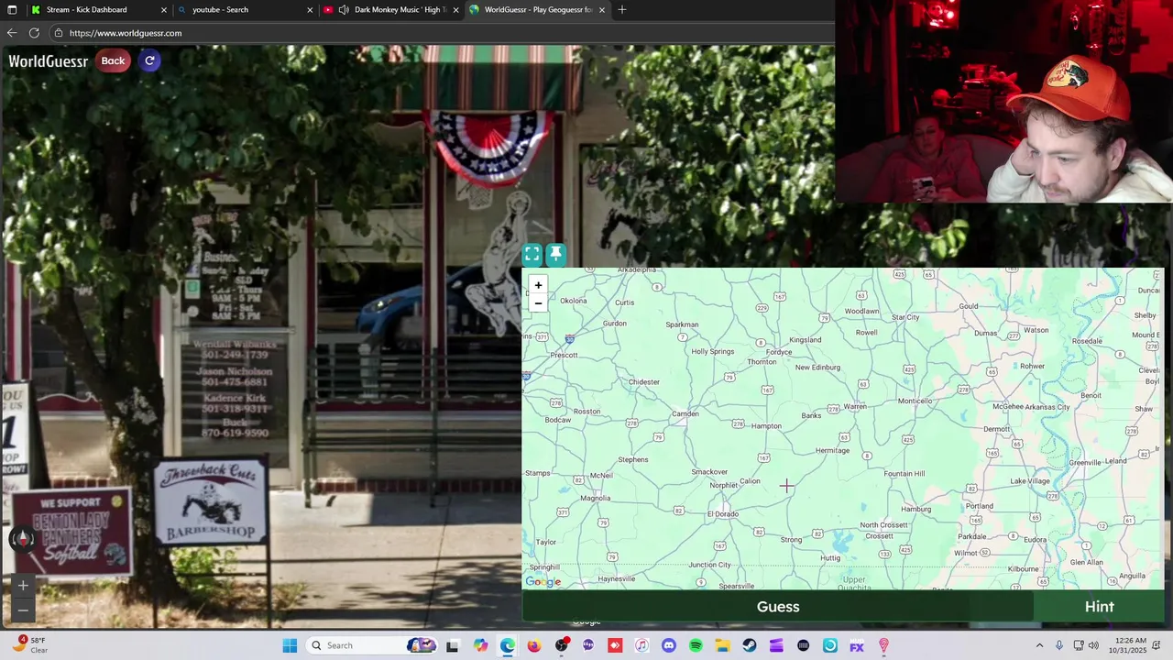Open the notification bell in the tray
Viewport: 1173px width, 660px height.
pyautogui.click(x=1157, y=645)
